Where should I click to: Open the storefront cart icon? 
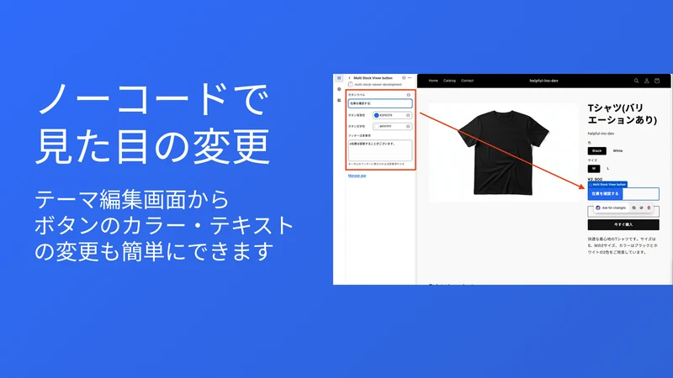pyautogui.click(x=657, y=81)
